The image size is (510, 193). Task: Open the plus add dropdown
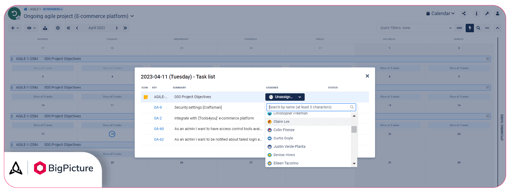(15, 28)
